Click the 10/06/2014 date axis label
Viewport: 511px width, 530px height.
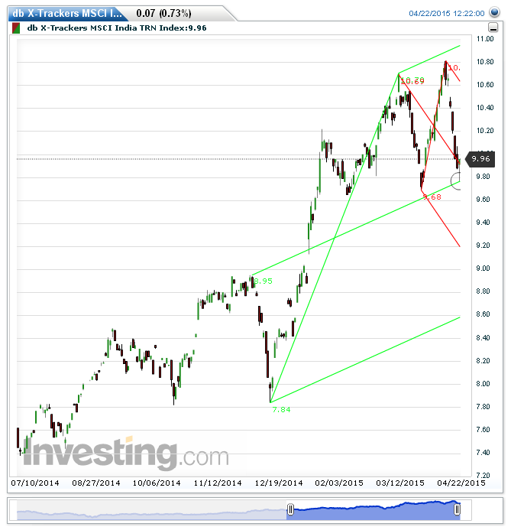click(157, 483)
